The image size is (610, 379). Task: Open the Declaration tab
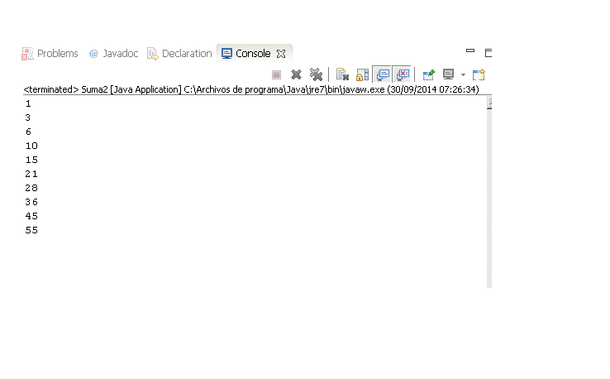[x=179, y=53]
